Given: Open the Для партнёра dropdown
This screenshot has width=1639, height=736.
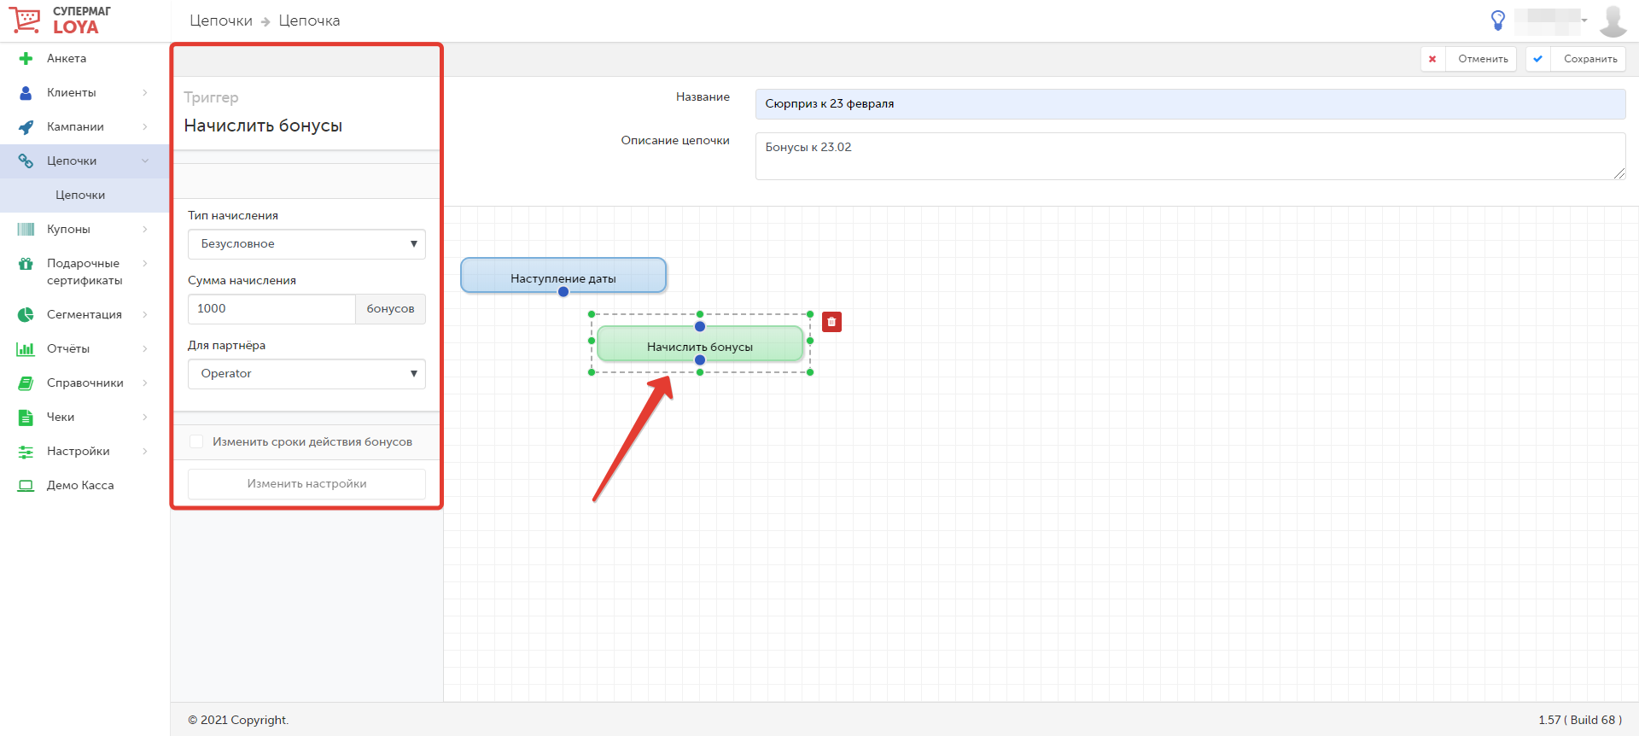Looking at the screenshot, I should [306, 374].
